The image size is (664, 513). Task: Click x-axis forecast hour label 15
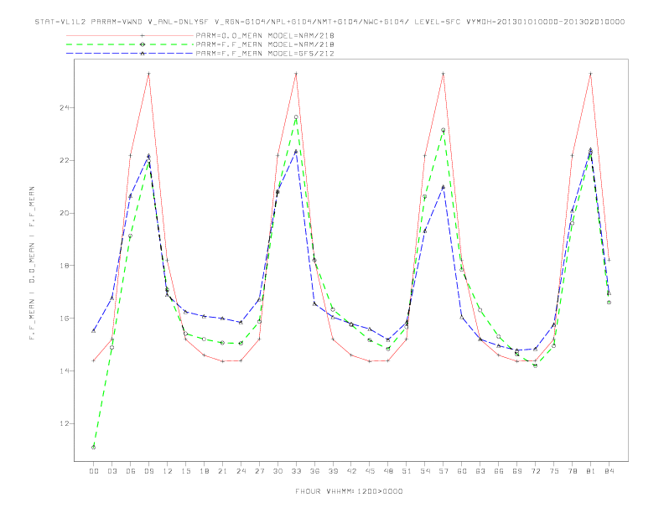[x=185, y=471]
